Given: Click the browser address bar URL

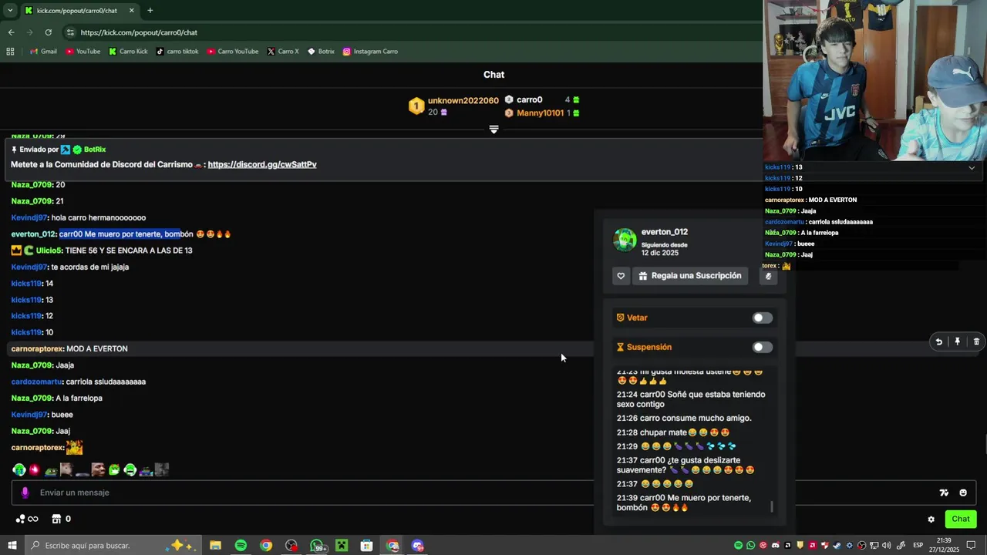Looking at the screenshot, I should coord(139,32).
